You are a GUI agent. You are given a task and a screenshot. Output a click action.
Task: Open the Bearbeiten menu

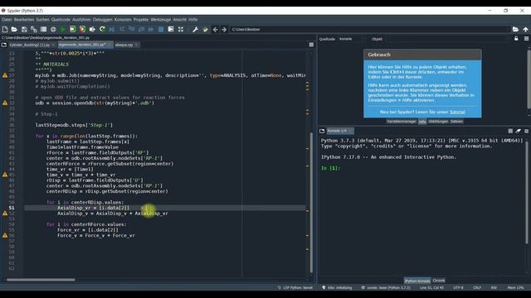[24, 20]
